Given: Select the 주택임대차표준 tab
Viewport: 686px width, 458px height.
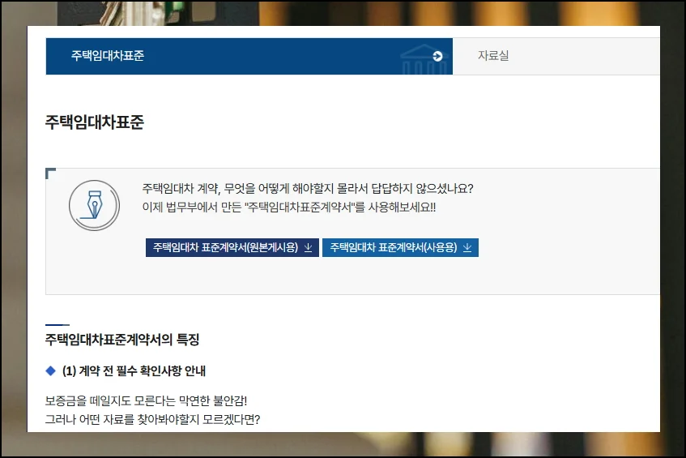Looking at the screenshot, I should [x=108, y=56].
